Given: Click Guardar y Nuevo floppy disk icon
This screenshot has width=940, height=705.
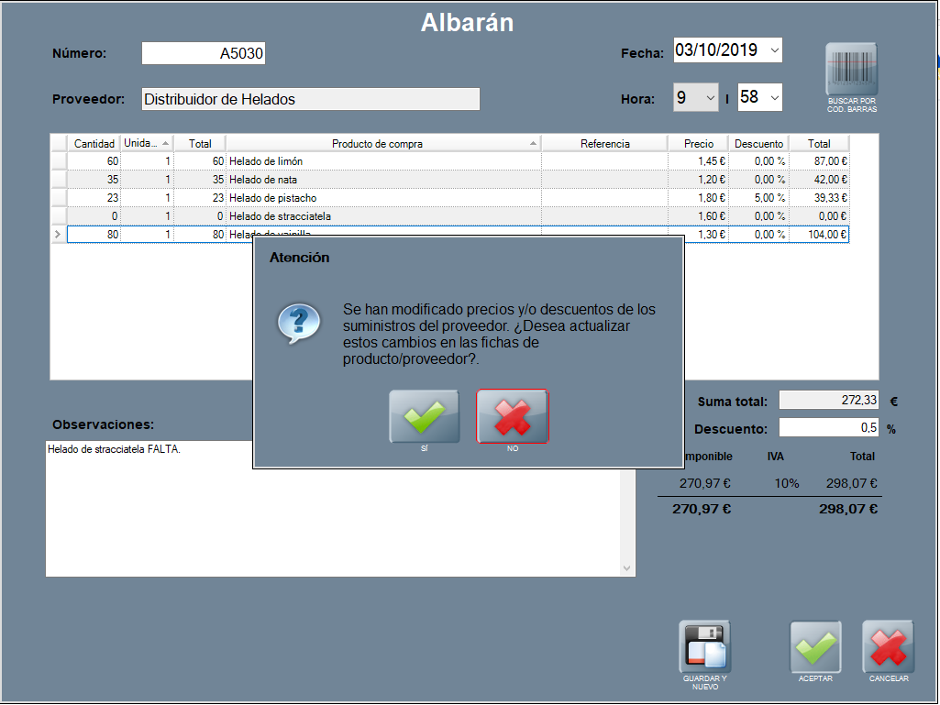Looking at the screenshot, I should [704, 647].
